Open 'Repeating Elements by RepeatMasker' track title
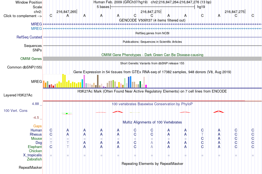This screenshot has width=262, height=174. 152,164
